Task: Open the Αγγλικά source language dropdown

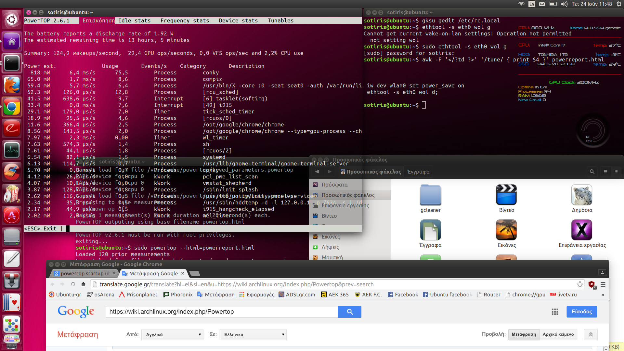Action: (x=172, y=334)
